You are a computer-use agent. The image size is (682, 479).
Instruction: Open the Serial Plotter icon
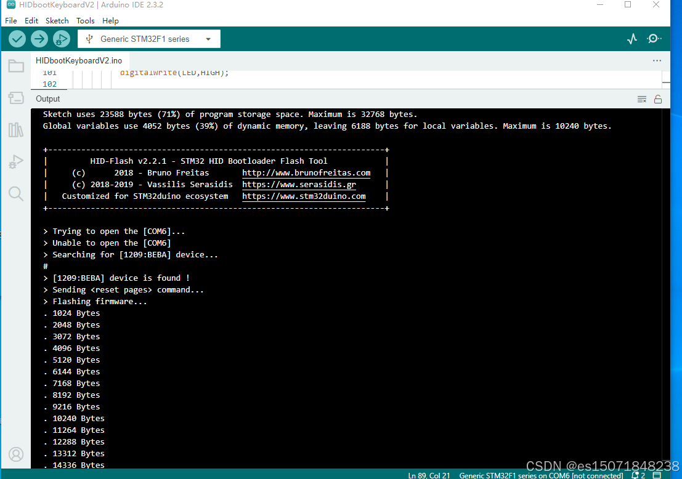pos(632,39)
